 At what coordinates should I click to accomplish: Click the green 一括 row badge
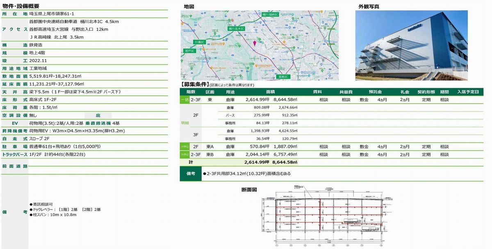tap(185, 100)
